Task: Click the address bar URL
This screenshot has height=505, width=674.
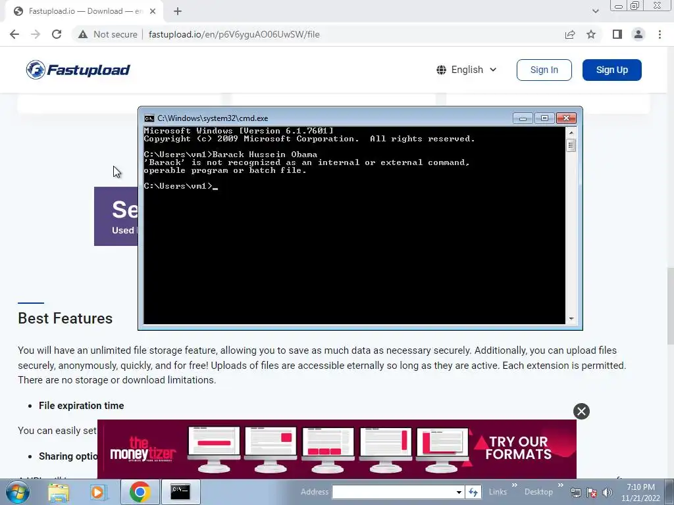Action: coord(234,34)
